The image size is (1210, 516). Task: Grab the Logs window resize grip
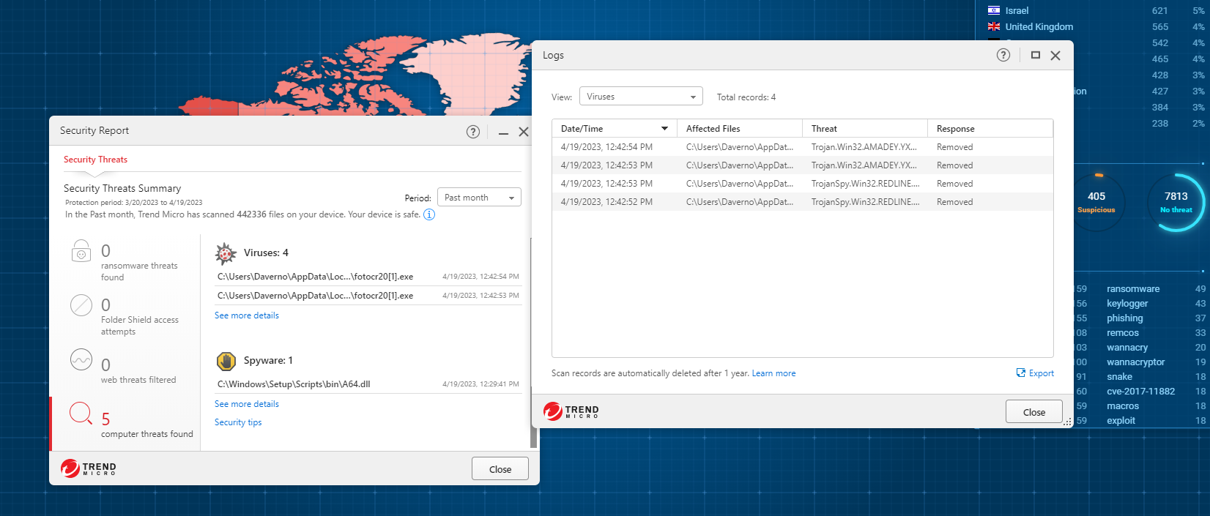click(1068, 422)
